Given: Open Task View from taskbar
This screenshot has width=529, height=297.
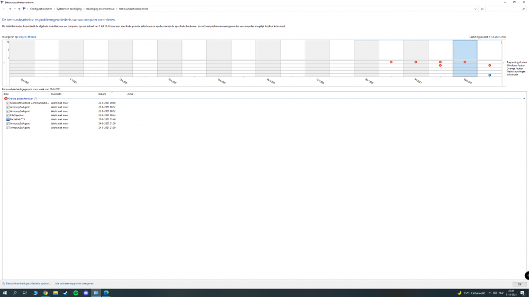Looking at the screenshot, I should (x=25, y=293).
